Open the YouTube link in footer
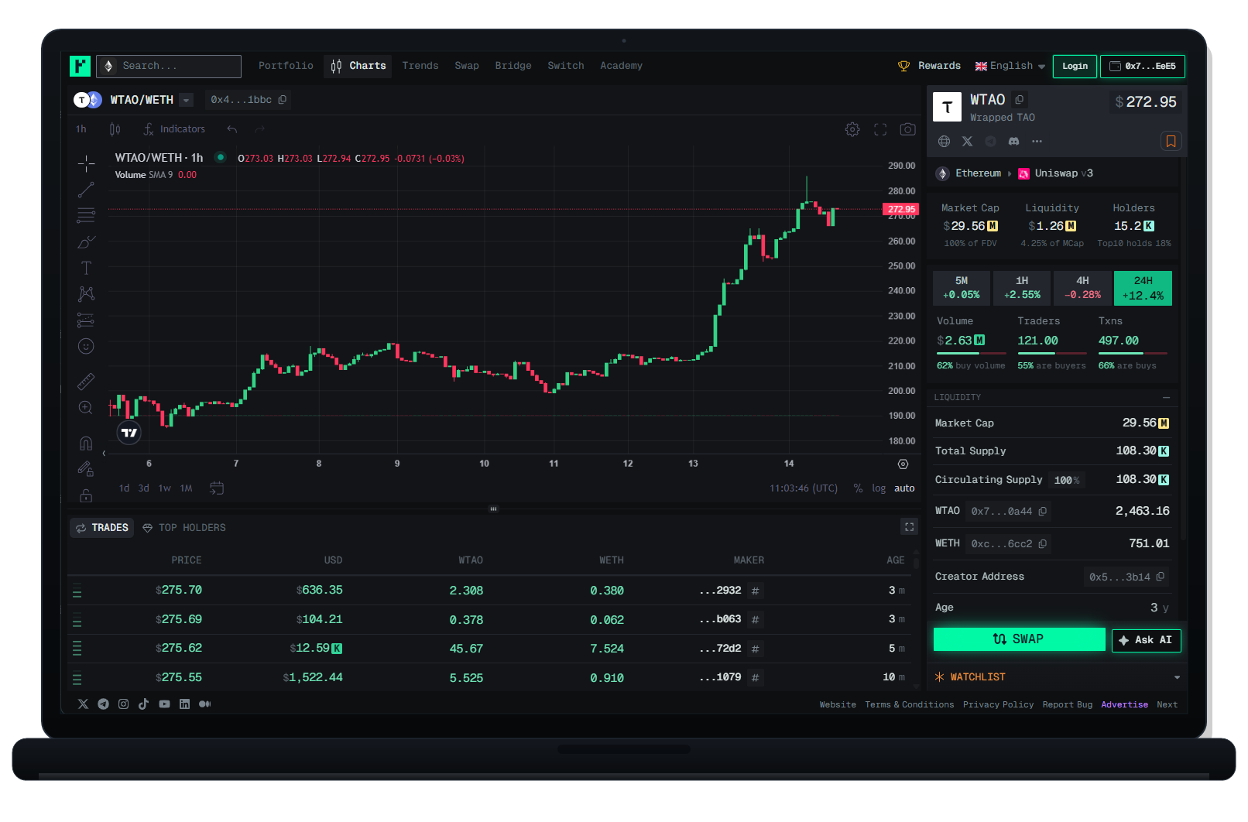Screen dimensions: 1248x822 tap(164, 704)
